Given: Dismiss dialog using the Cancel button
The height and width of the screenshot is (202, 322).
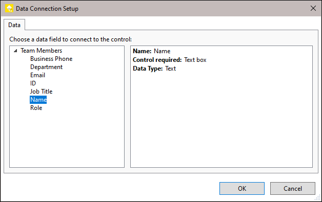Looking at the screenshot, I should point(293,189).
